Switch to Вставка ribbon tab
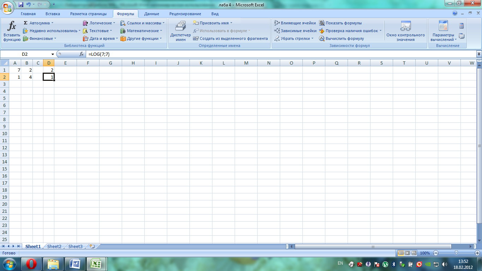 [53, 14]
